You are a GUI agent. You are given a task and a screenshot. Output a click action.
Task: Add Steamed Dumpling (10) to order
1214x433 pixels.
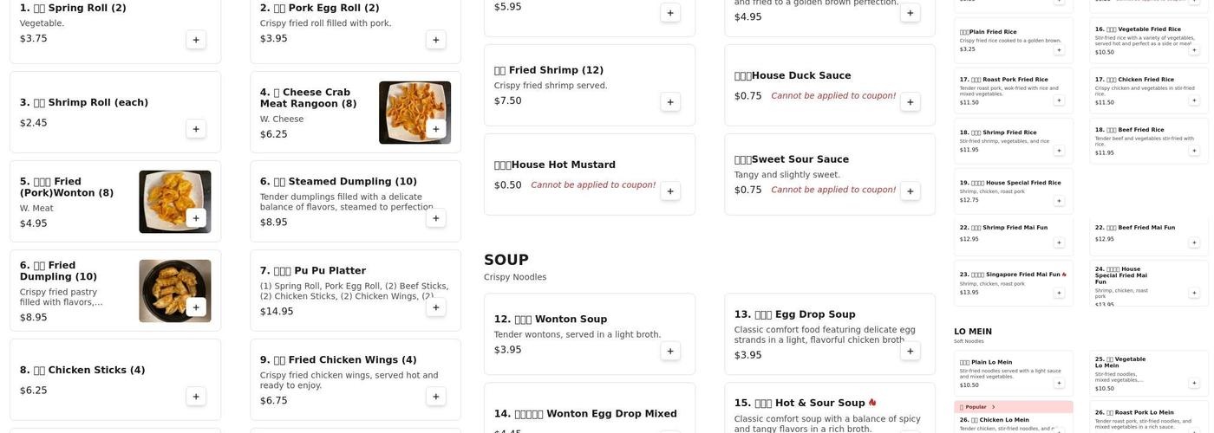436,218
